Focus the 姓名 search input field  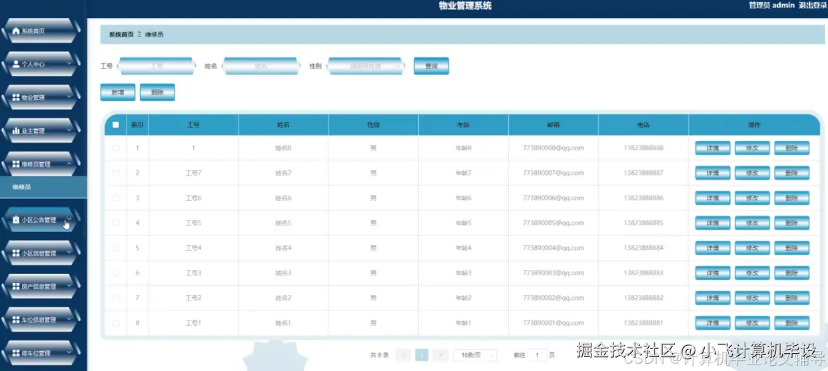(x=261, y=66)
